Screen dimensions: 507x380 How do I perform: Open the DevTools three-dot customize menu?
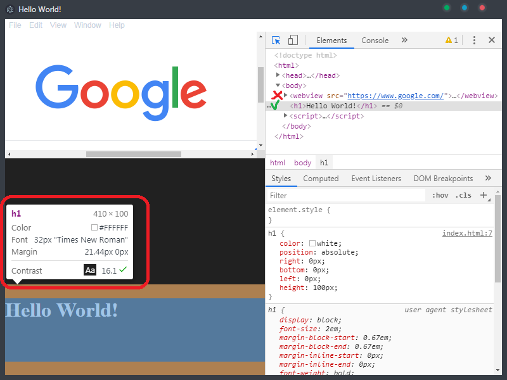click(474, 40)
